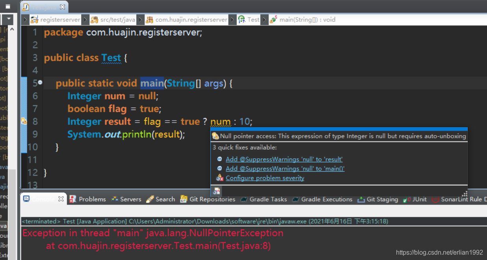487x260 pixels.
Task: Add @SuppressWarnings 'null' to 'result'
Action: [284, 159]
